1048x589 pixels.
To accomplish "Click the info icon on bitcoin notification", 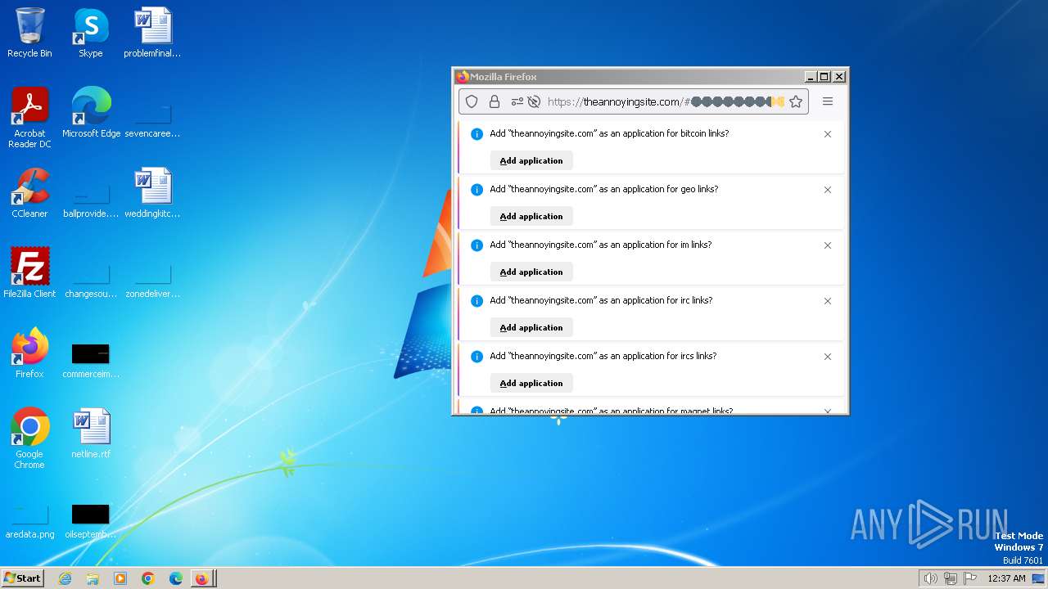I will [x=477, y=134].
